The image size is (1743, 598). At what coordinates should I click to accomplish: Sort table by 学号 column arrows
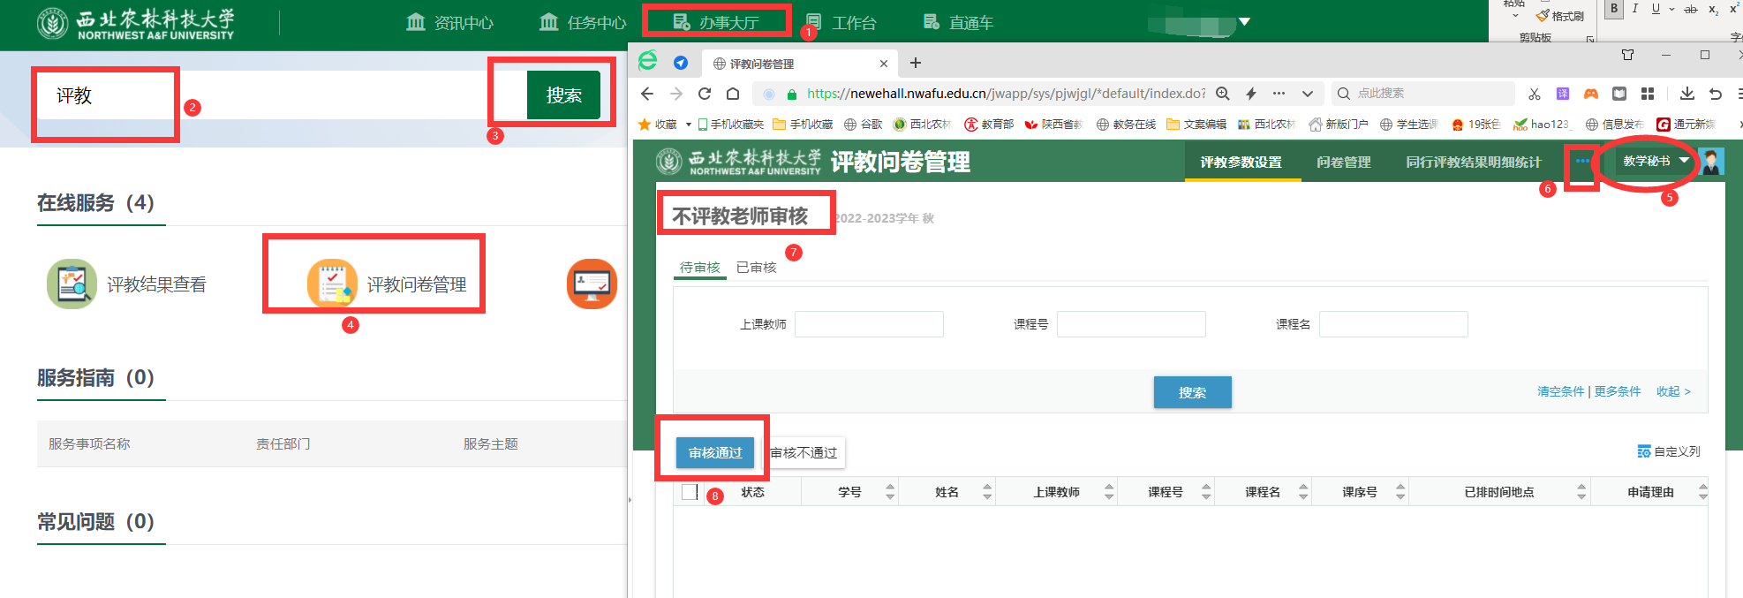pos(890,492)
